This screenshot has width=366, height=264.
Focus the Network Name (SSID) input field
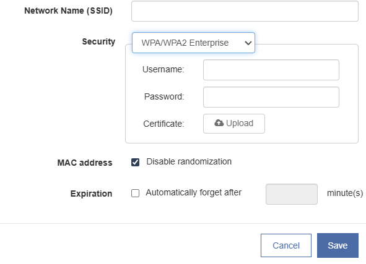245,11
